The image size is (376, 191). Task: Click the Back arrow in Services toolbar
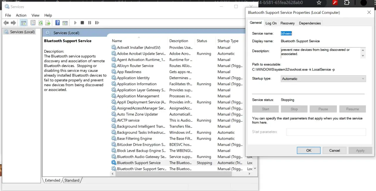[x=6, y=23]
